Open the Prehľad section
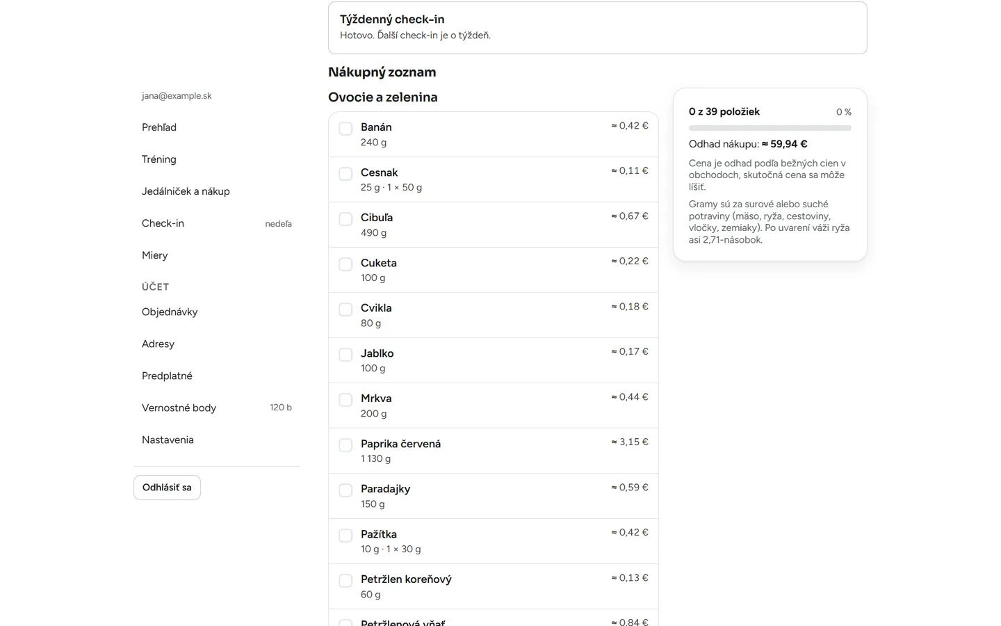The image size is (1001, 626). click(x=217, y=127)
